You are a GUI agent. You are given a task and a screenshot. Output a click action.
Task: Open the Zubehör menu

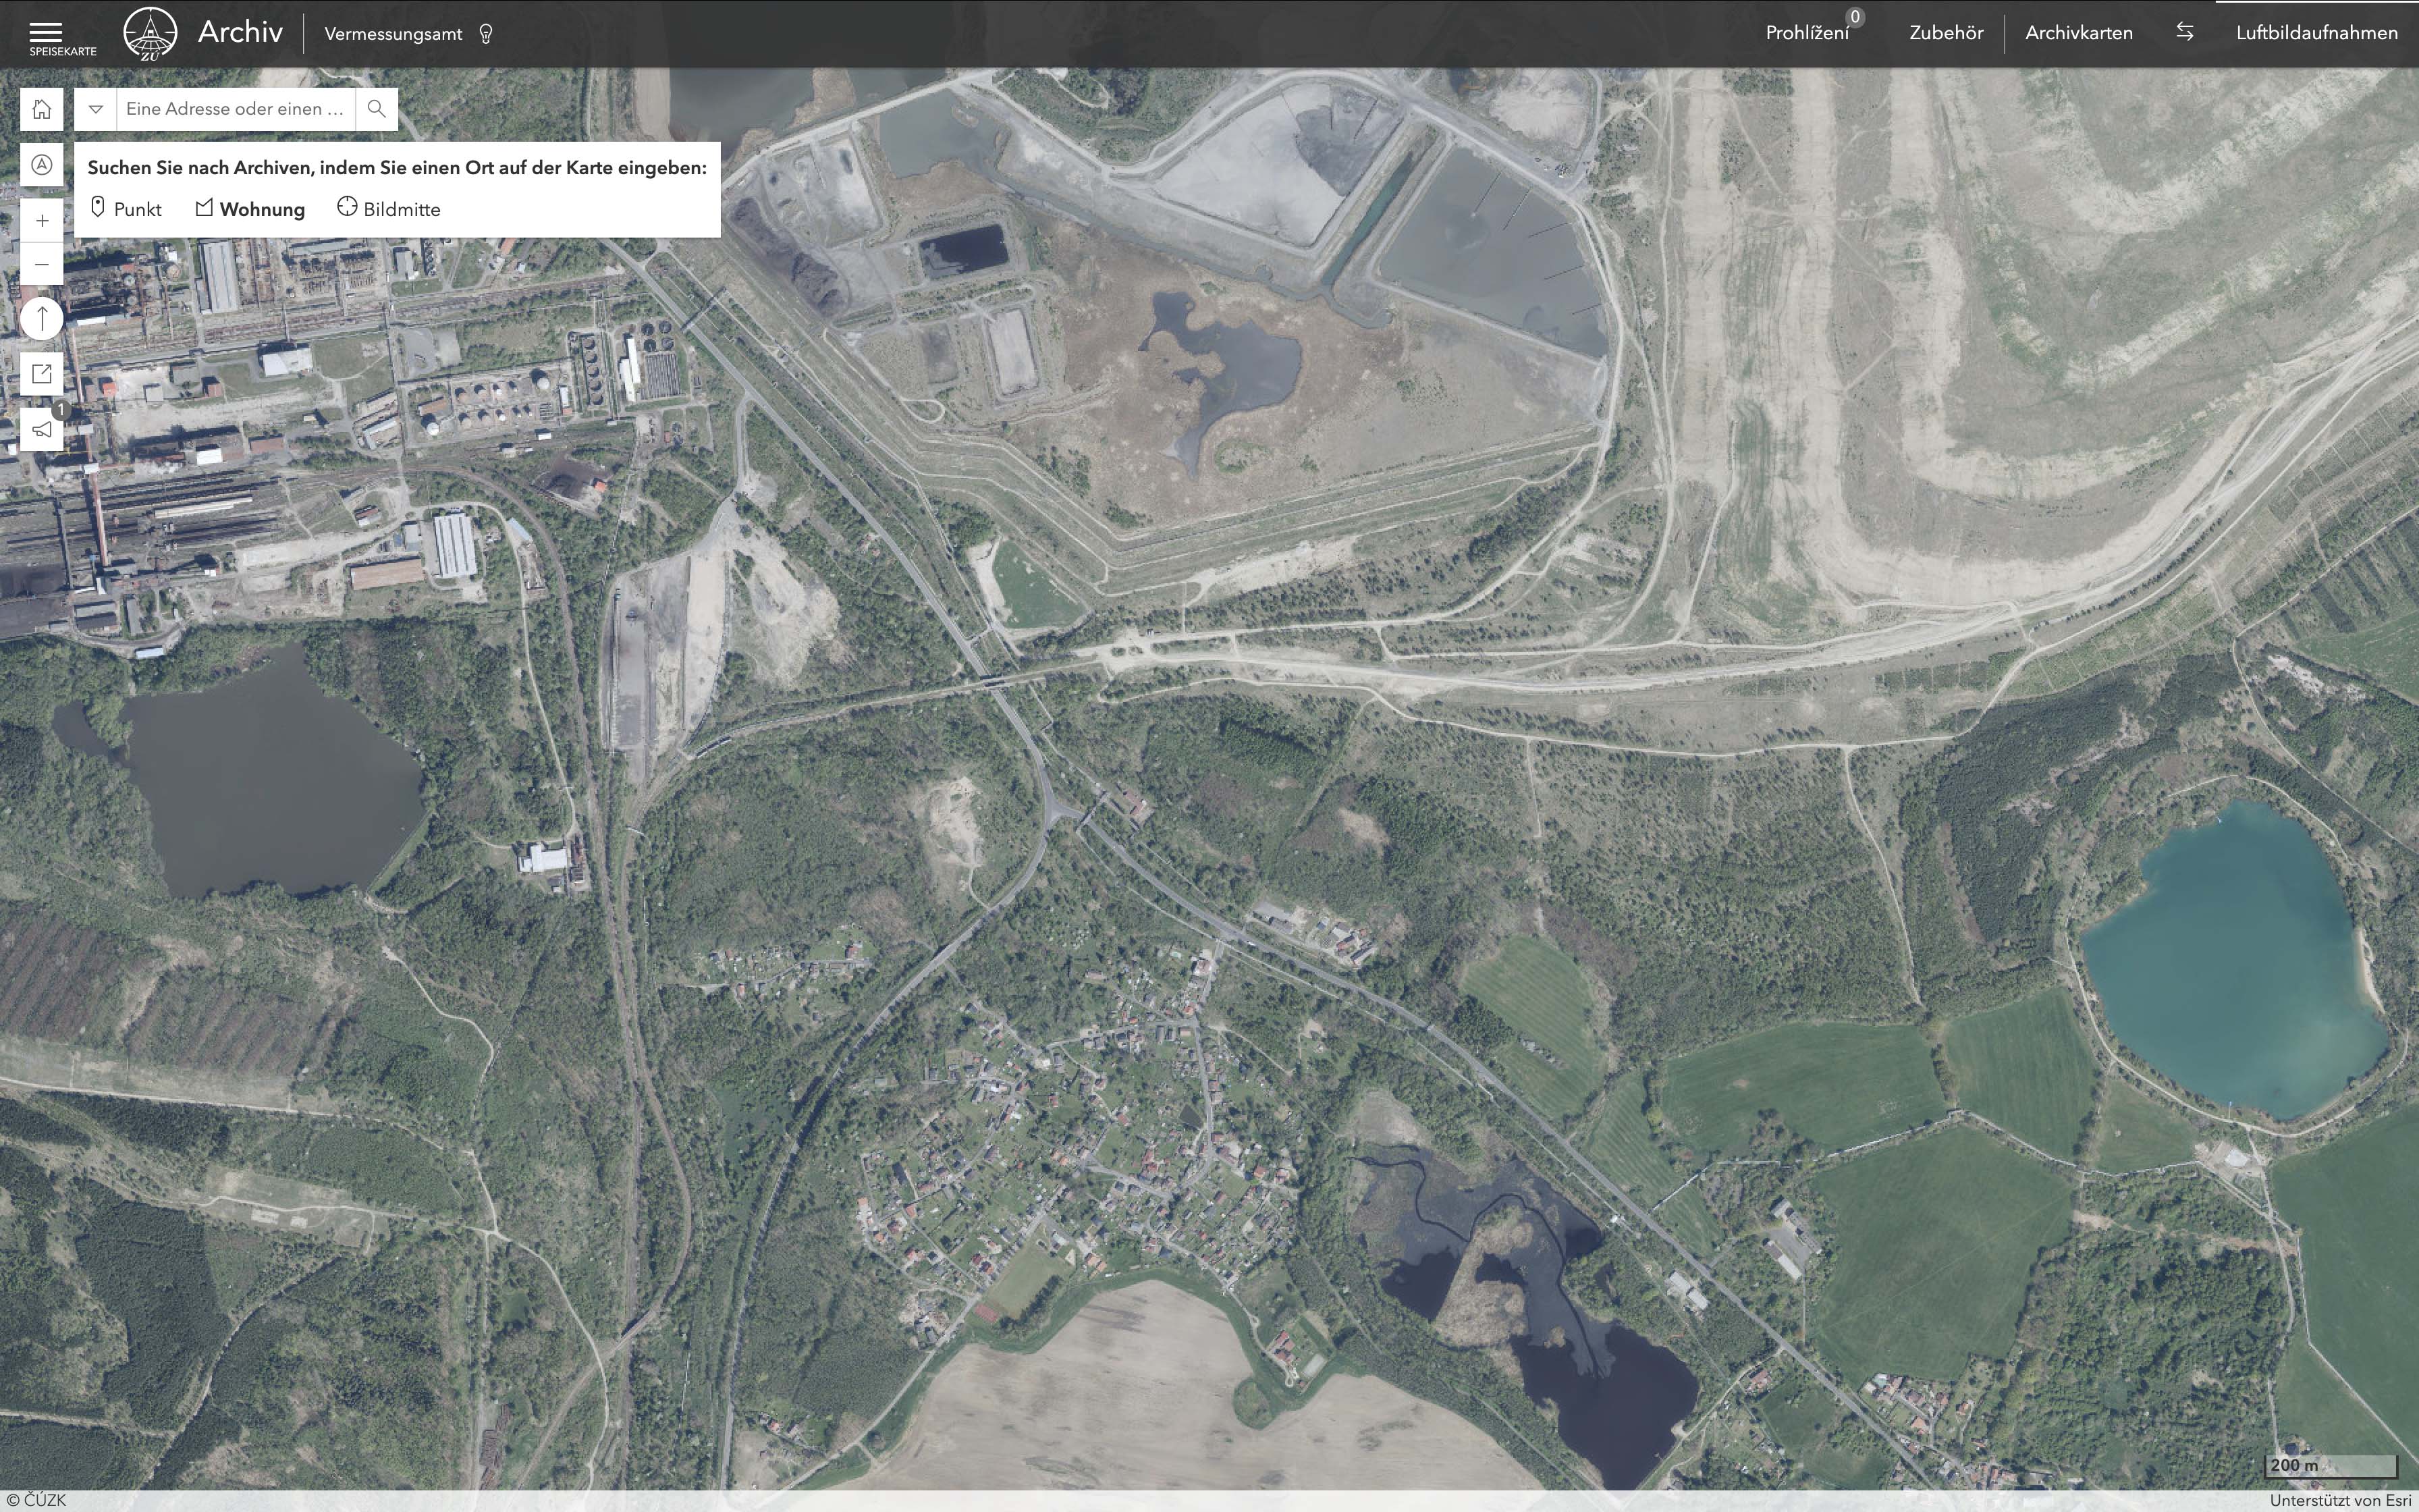point(1945,33)
